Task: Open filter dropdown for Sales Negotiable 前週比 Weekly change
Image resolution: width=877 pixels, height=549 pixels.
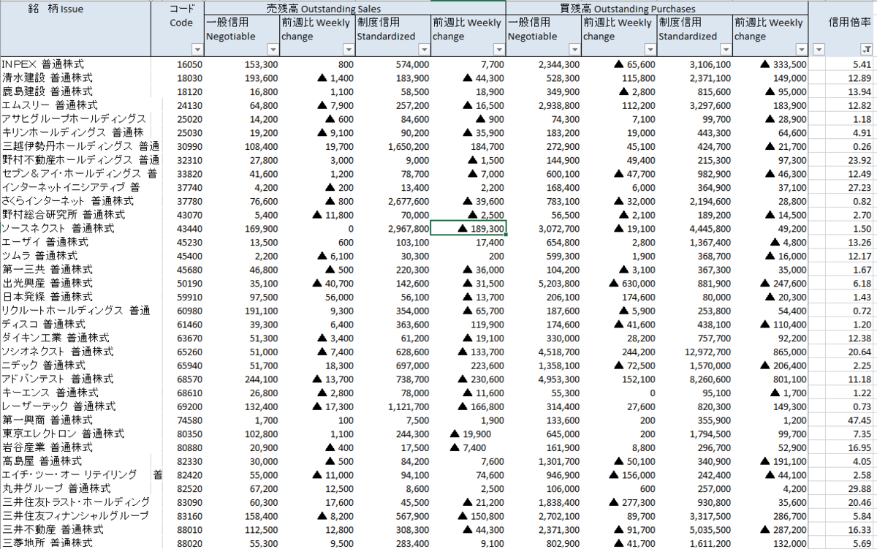Action: click(348, 49)
